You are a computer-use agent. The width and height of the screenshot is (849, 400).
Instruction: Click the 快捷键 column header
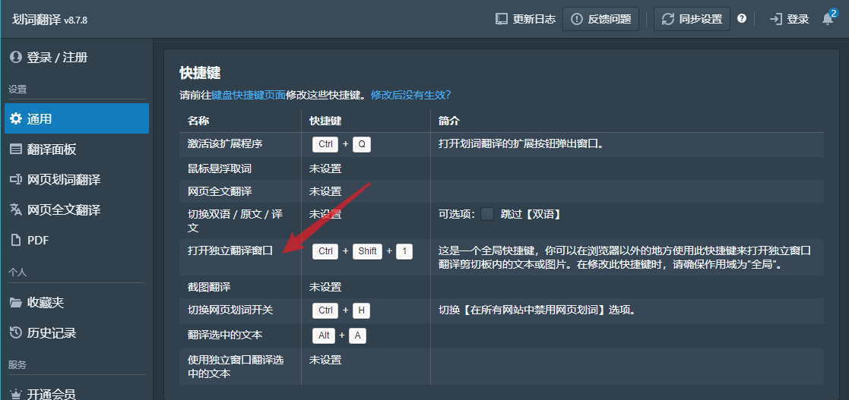325,121
